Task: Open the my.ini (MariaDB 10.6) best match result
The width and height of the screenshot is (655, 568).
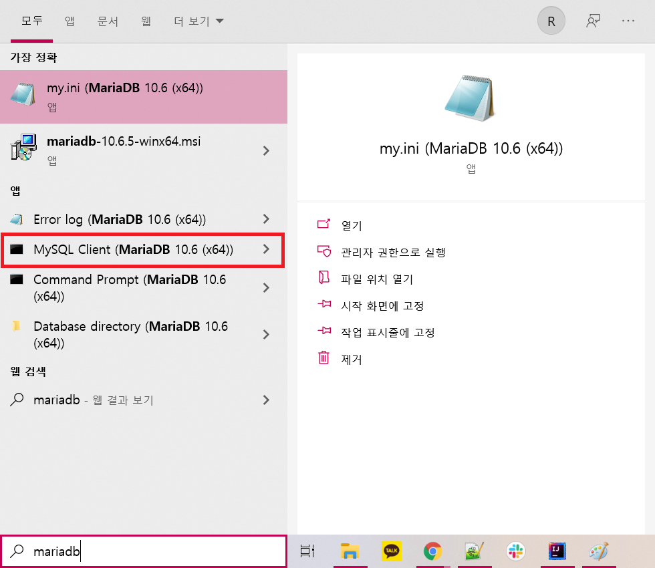Action: [x=143, y=97]
